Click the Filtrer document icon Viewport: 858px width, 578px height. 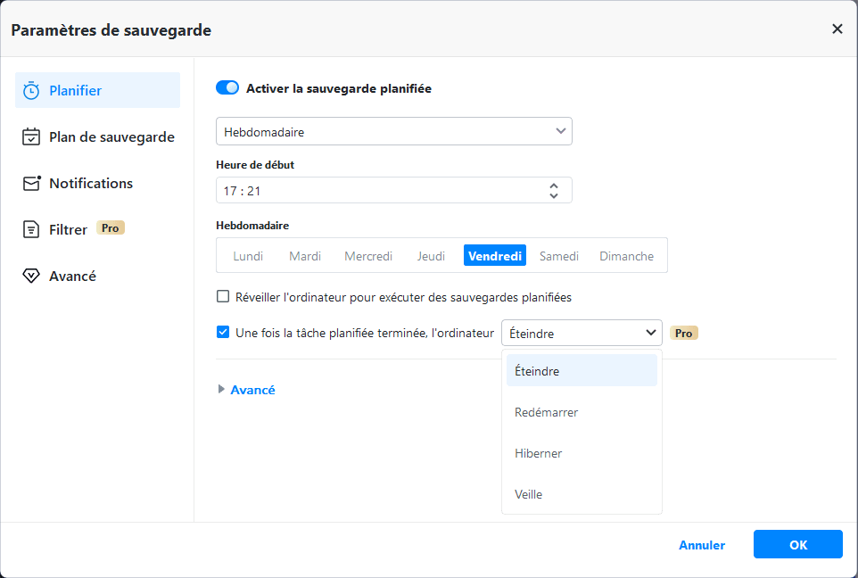click(x=31, y=230)
